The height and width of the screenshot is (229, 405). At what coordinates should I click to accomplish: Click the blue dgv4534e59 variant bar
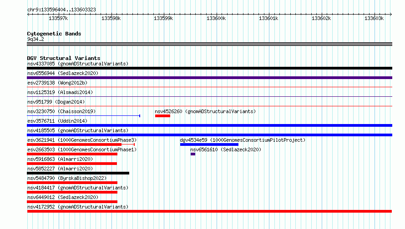[209, 144]
